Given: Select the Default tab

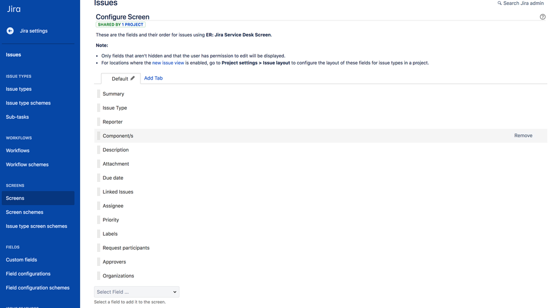Looking at the screenshot, I should [121, 78].
